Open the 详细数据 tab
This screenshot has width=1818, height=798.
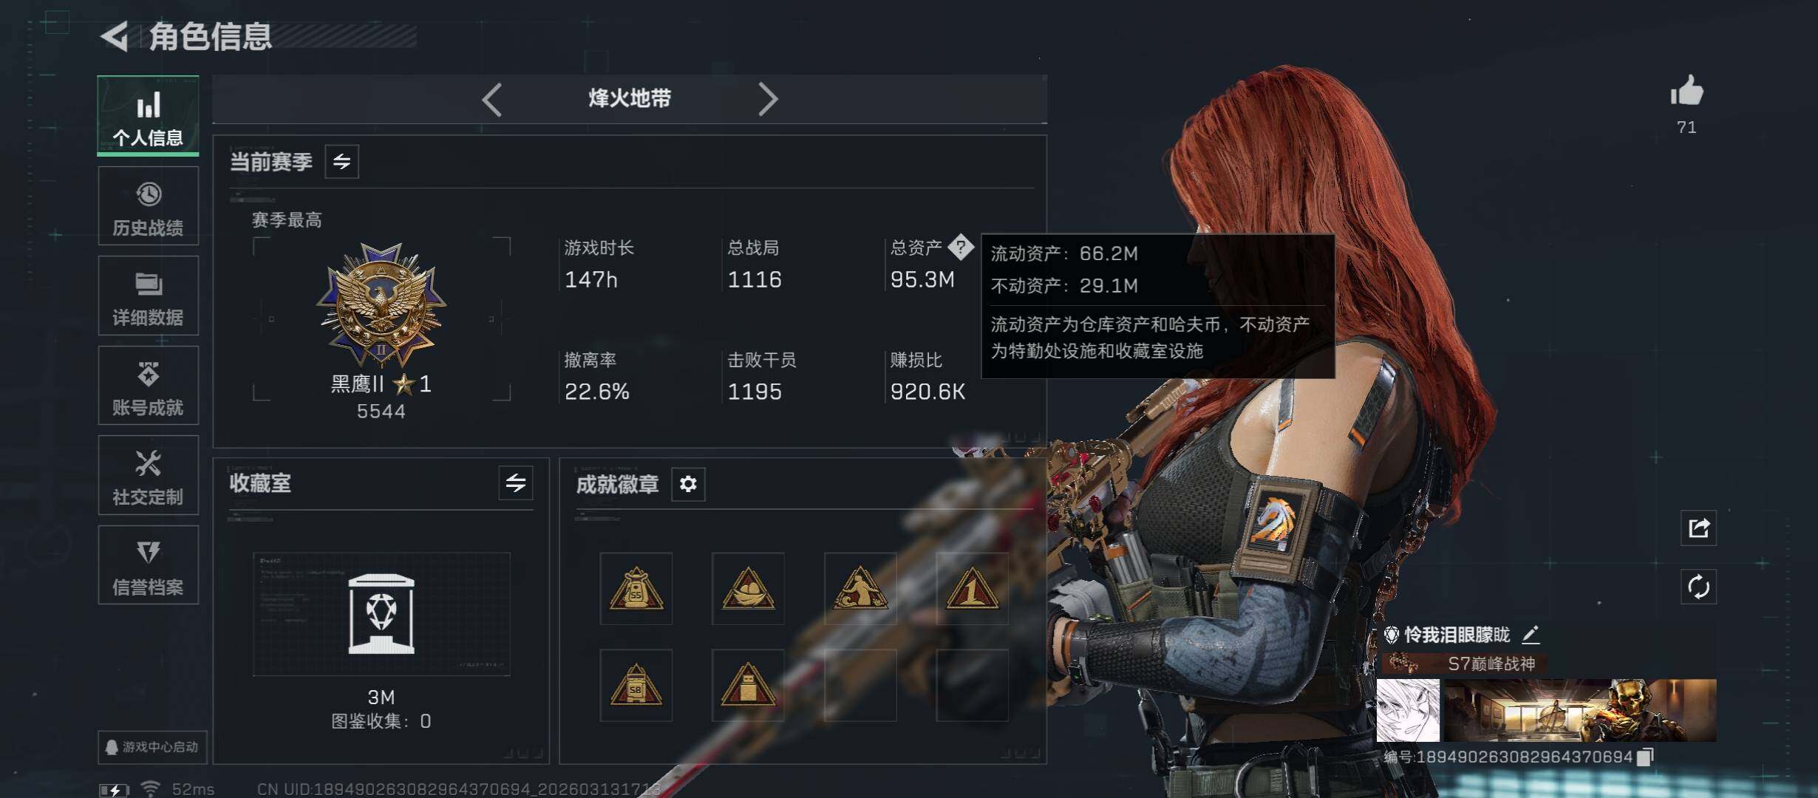pyautogui.click(x=148, y=296)
